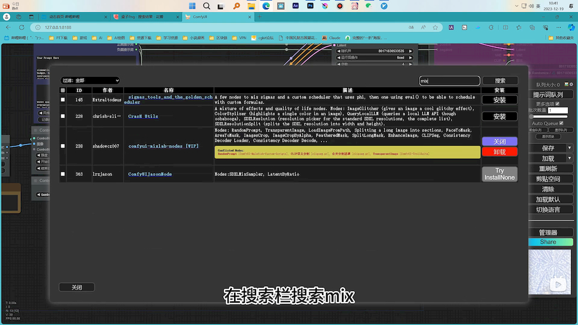578x325 pixels.
Task: Click the red 卸载 uninstall button
Action: (499, 152)
